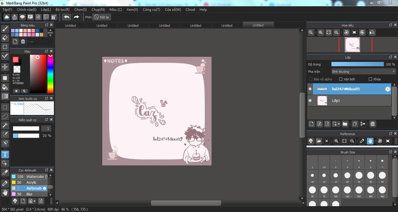Select the Hand tool in left toolbar
The height and width of the screenshot is (212, 398).
[x=5, y=192]
